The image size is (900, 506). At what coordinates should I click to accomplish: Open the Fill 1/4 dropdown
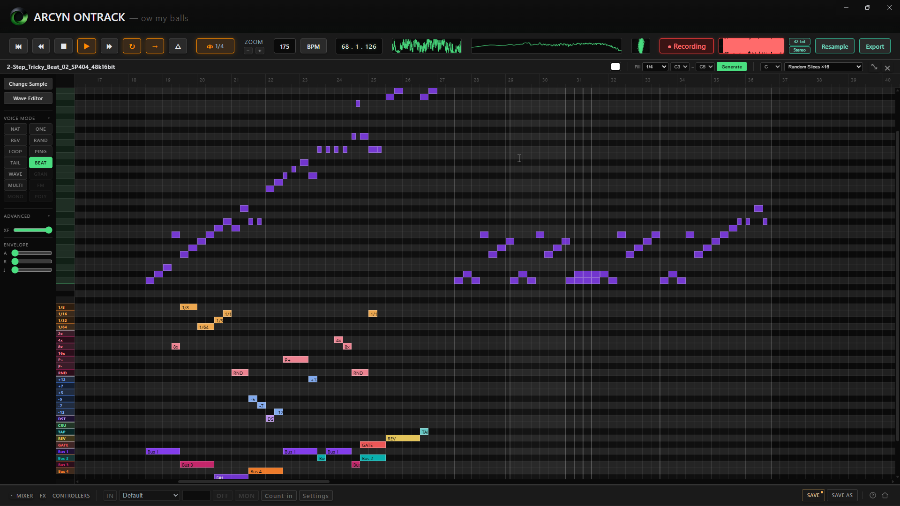coord(655,67)
